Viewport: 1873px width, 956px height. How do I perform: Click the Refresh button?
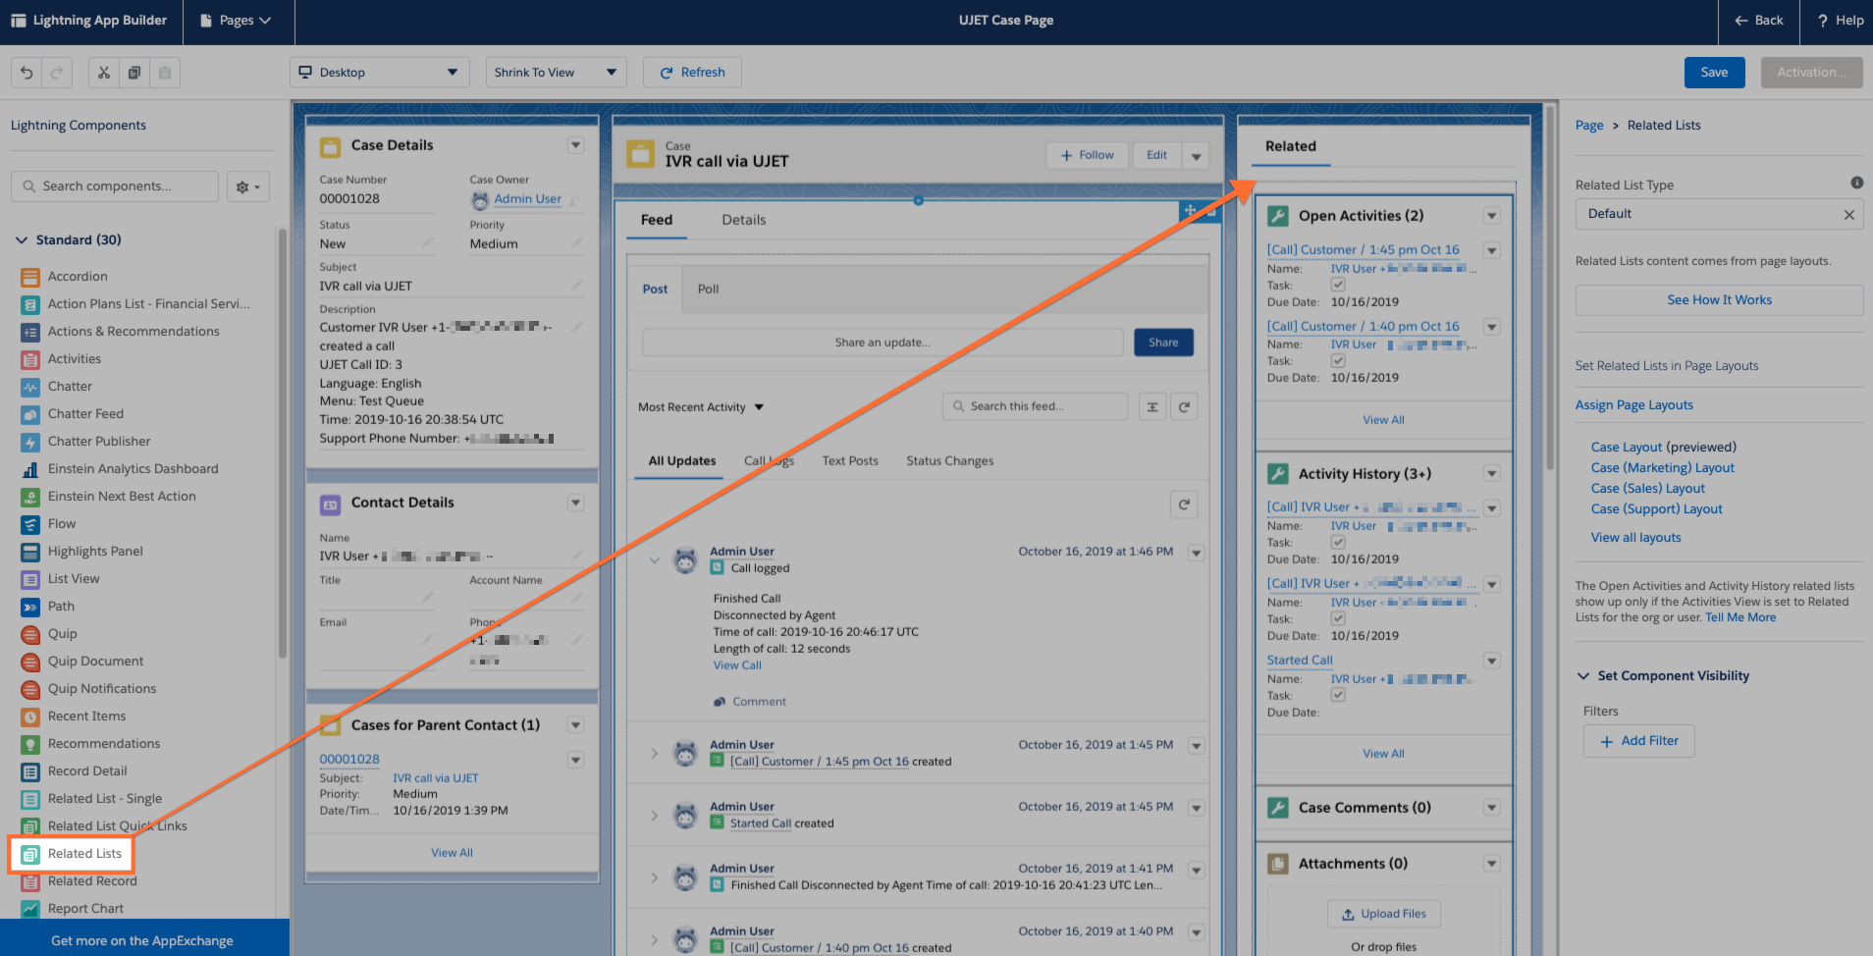click(692, 73)
